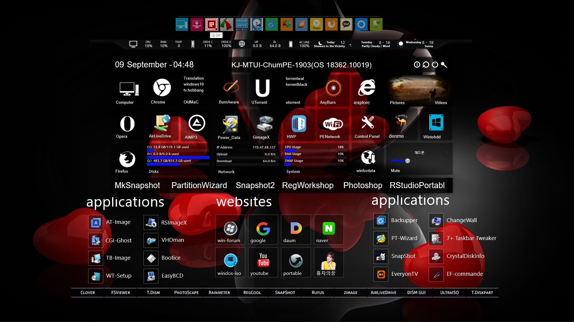Open the torrentblack text link

coord(296,85)
